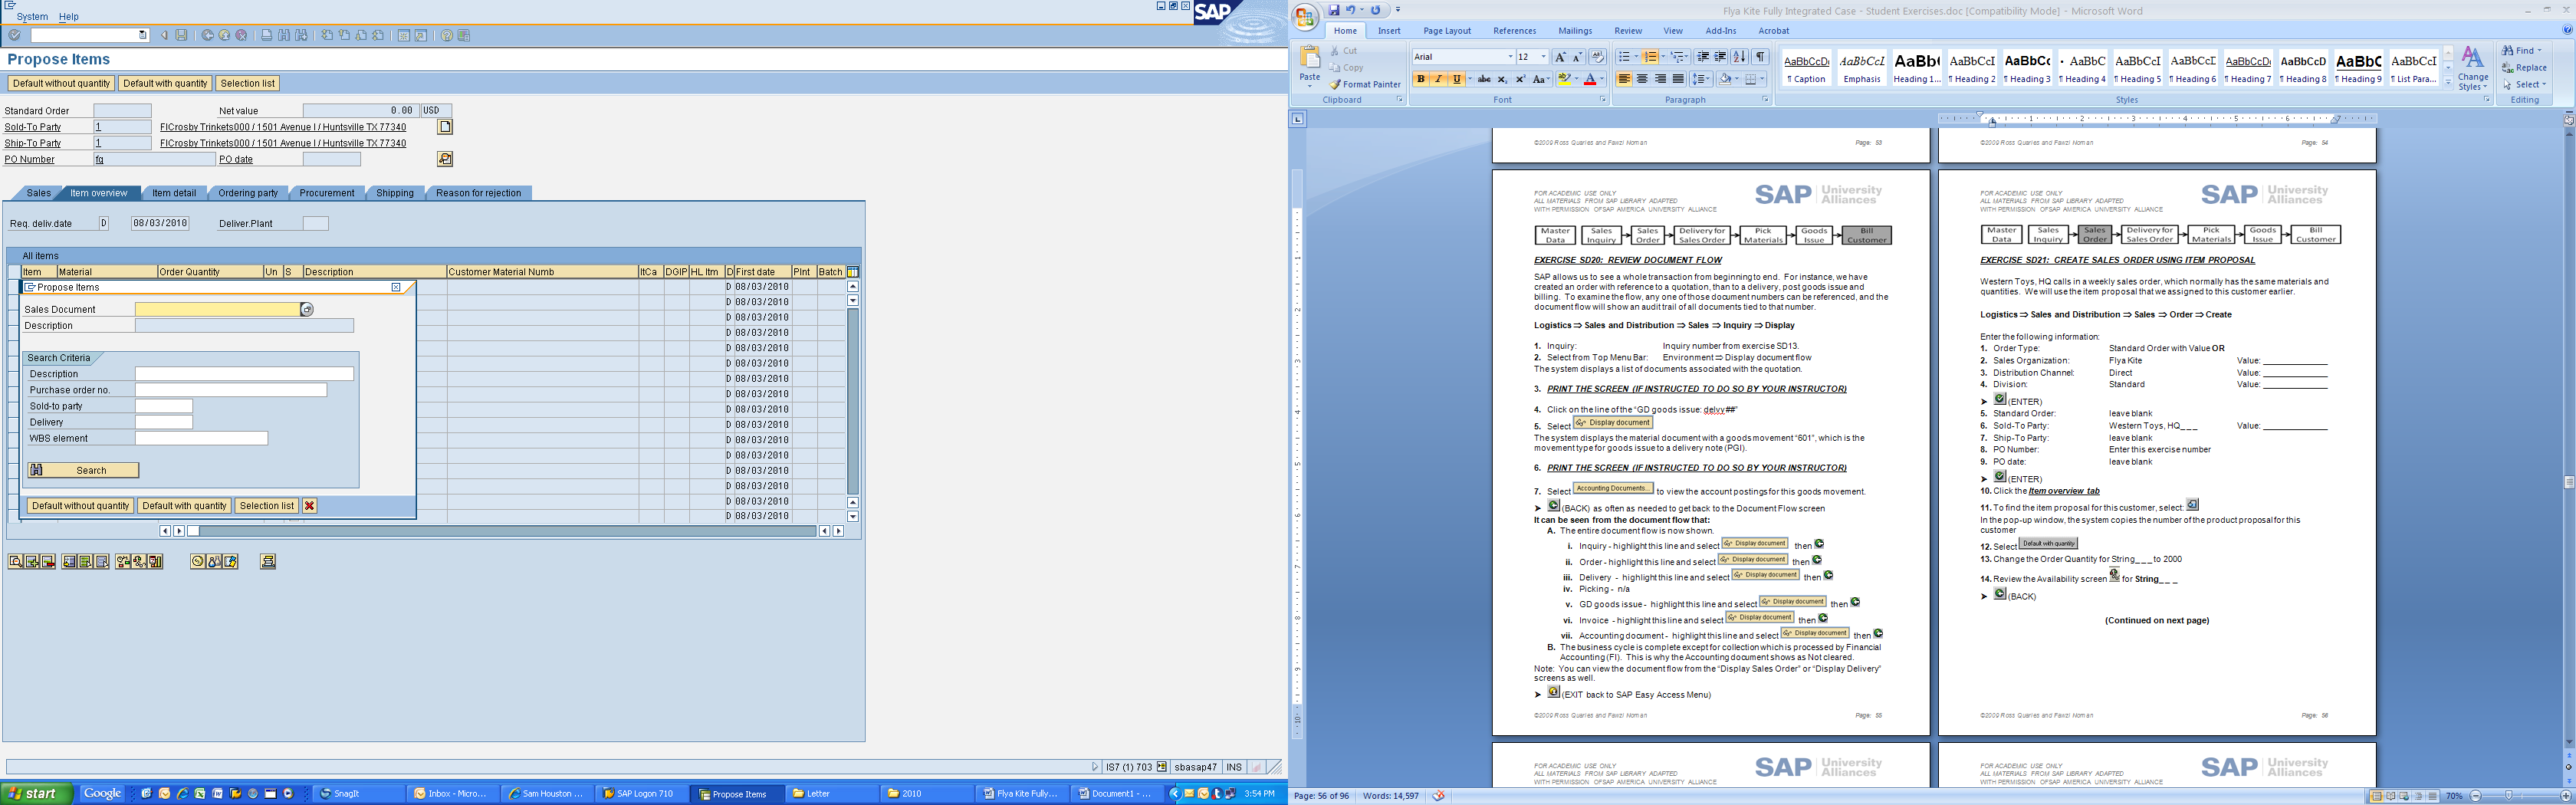Open Word Font dialog launcher
2576x805 pixels.
1603,99
